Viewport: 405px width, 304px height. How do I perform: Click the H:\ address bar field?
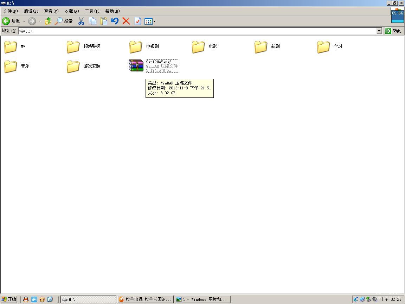click(197, 31)
